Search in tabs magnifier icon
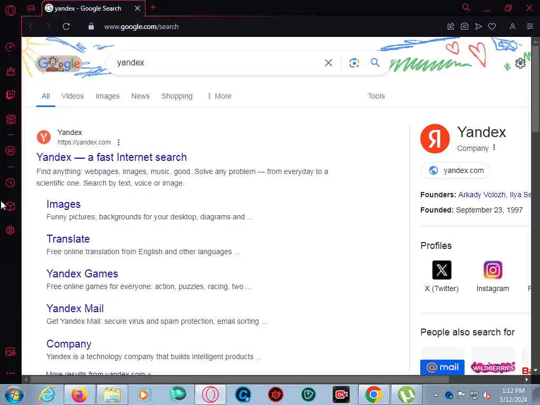The width and height of the screenshot is (540, 405). click(x=466, y=7)
